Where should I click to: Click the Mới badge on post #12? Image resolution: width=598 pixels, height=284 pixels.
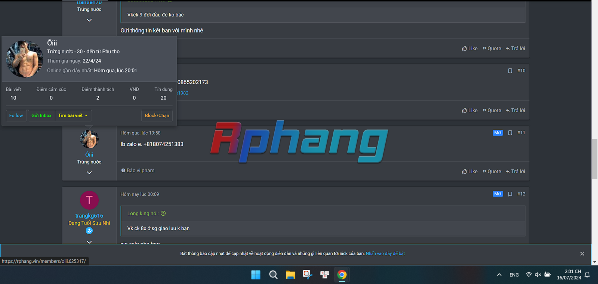pos(498,194)
